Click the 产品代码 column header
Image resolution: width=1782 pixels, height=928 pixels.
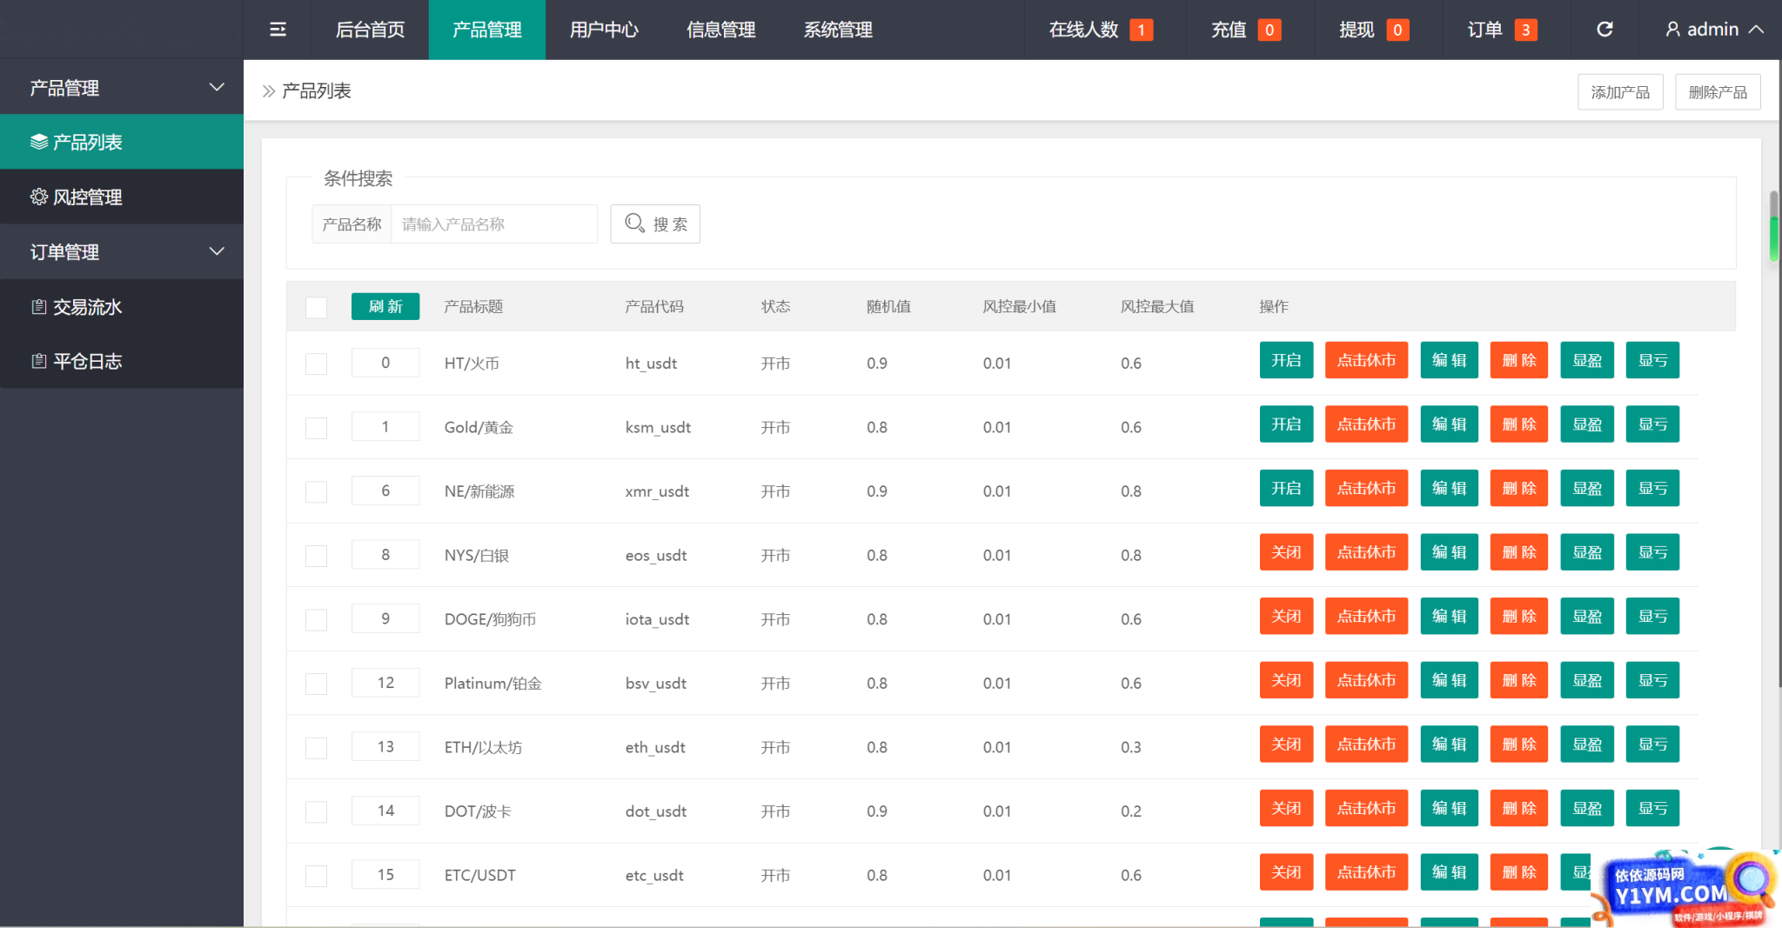[654, 306]
